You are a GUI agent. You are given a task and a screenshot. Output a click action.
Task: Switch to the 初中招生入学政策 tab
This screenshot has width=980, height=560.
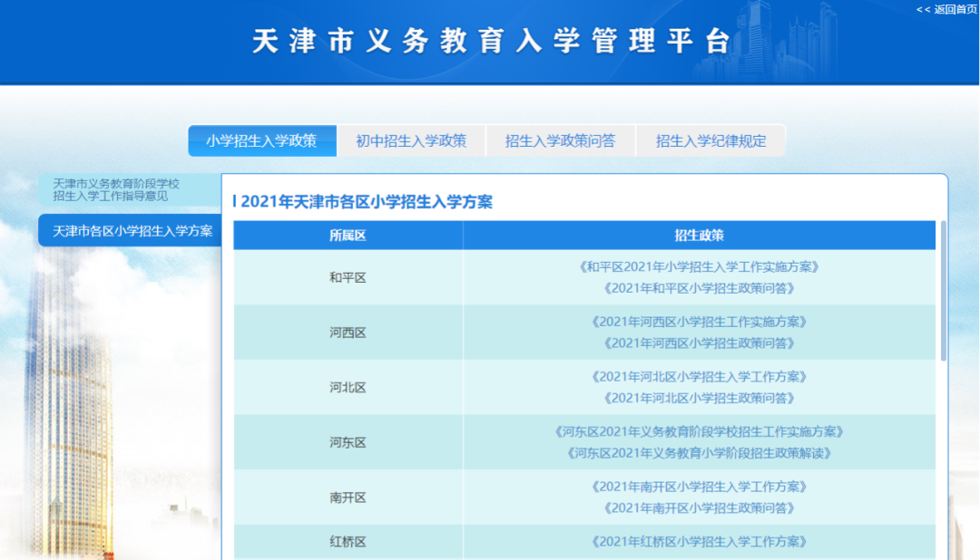click(x=412, y=140)
